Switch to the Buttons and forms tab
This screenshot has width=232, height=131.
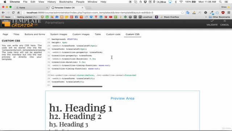point(35,34)
